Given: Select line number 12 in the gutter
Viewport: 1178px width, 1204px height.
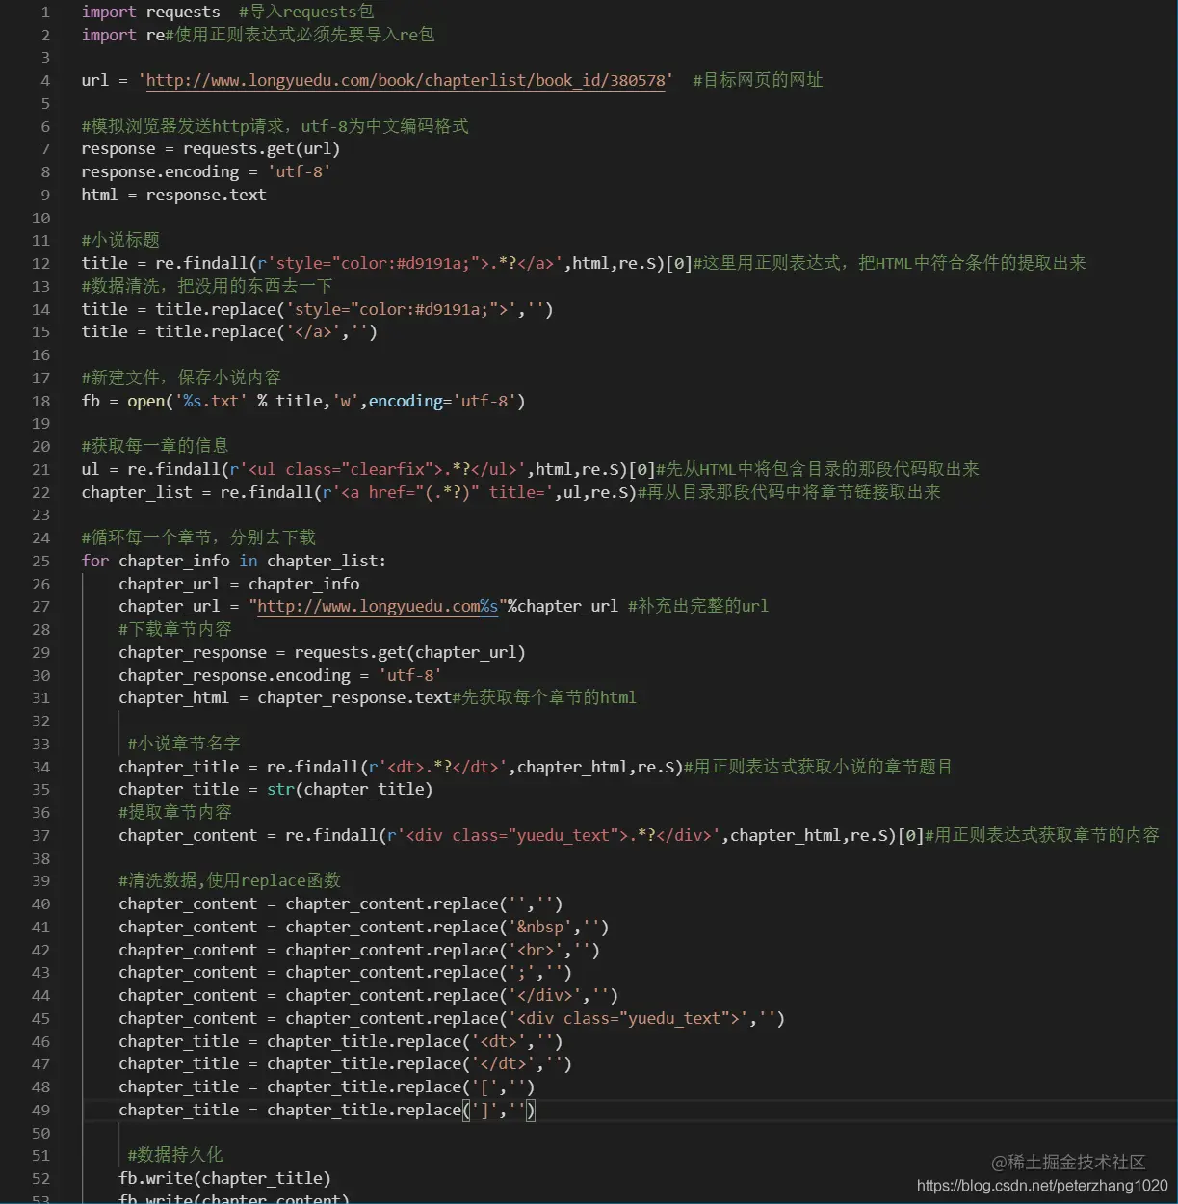Looking at the screenshot, I should 40,264.
